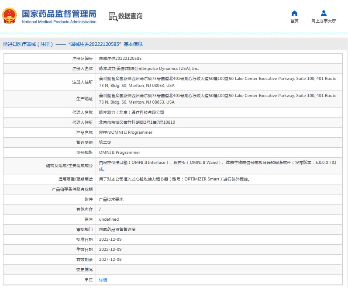Click approval department value 国家药品监督管理局
The height and width of the screenshot is (288, 348).
[117, 229]
